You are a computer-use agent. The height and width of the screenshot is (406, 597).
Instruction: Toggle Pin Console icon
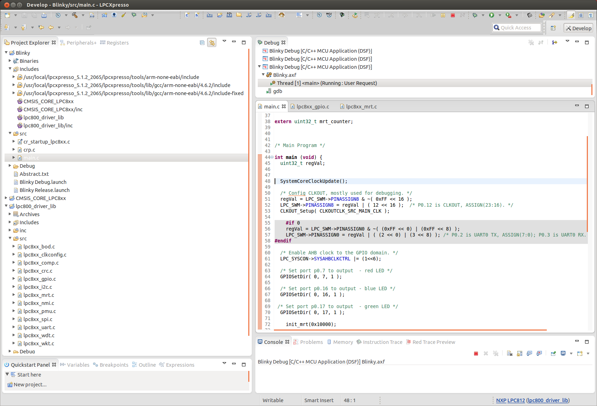pos(553,353)
